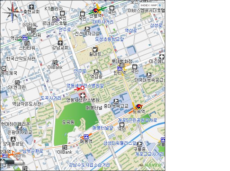Select the 영동세브란스병원 hospital cross icon
The image size is (230, 171).
(x=82, y=95)
